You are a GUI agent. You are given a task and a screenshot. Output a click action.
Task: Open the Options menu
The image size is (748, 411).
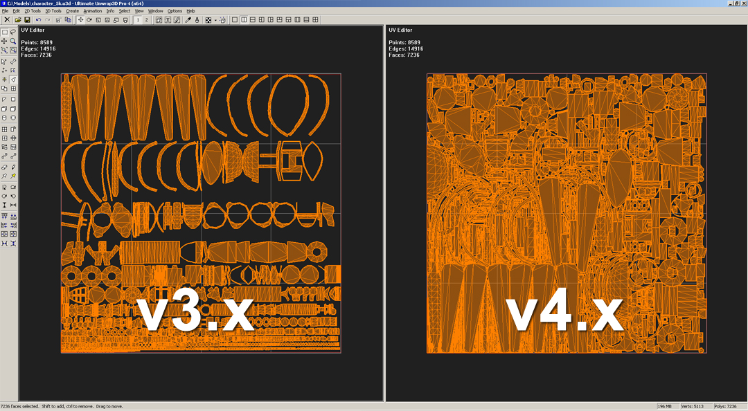coord(175,11)
